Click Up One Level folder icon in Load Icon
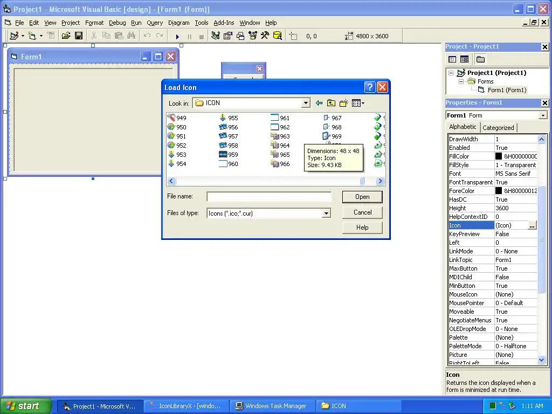The image size is (552, 414). (331, 103)
